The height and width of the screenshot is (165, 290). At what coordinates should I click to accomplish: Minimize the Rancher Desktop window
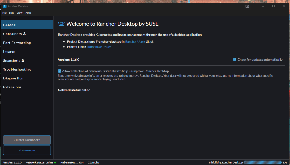(x=263, y=6)
